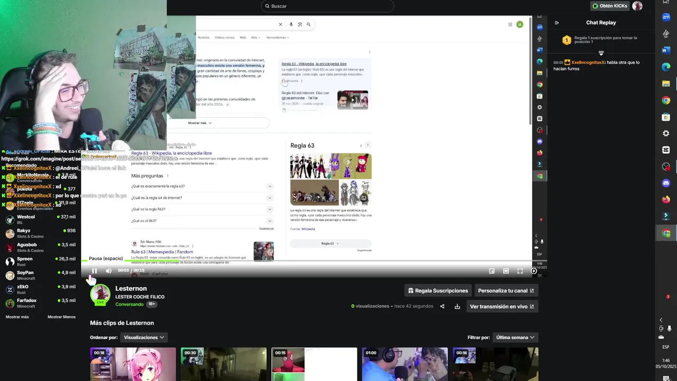Open the 00:30 clip thumbnail
Viewport: 677px width, 381px height.
pyautogui.click(x=224, y=364)
